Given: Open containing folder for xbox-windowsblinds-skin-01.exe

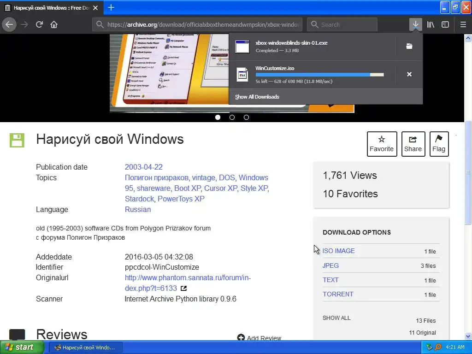Looking at the screenshot, I should [x=409, y=46].
